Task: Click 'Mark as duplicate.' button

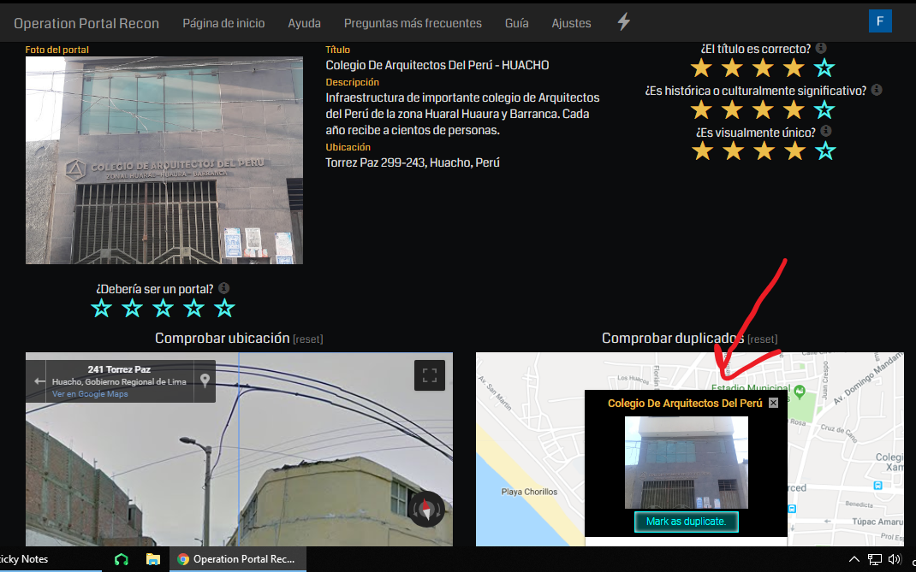Action: [x=687, y=522]
